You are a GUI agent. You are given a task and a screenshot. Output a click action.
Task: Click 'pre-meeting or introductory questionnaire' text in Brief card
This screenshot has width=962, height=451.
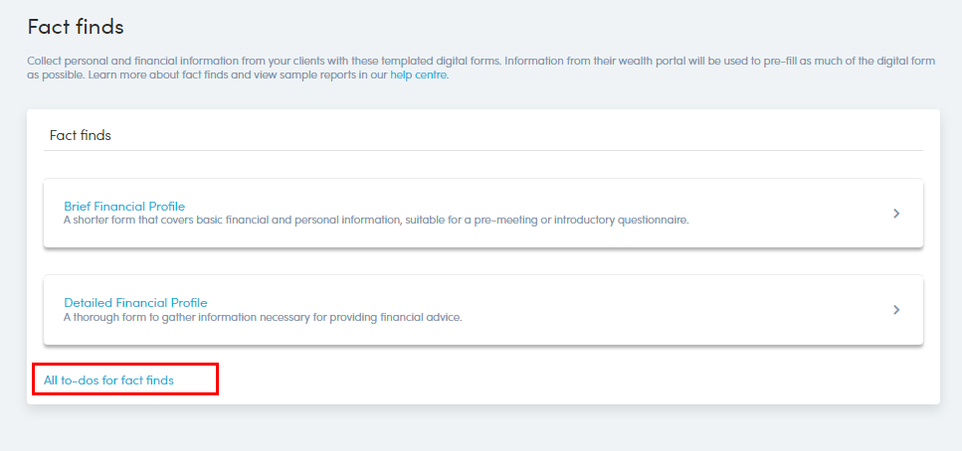[582, 220]
